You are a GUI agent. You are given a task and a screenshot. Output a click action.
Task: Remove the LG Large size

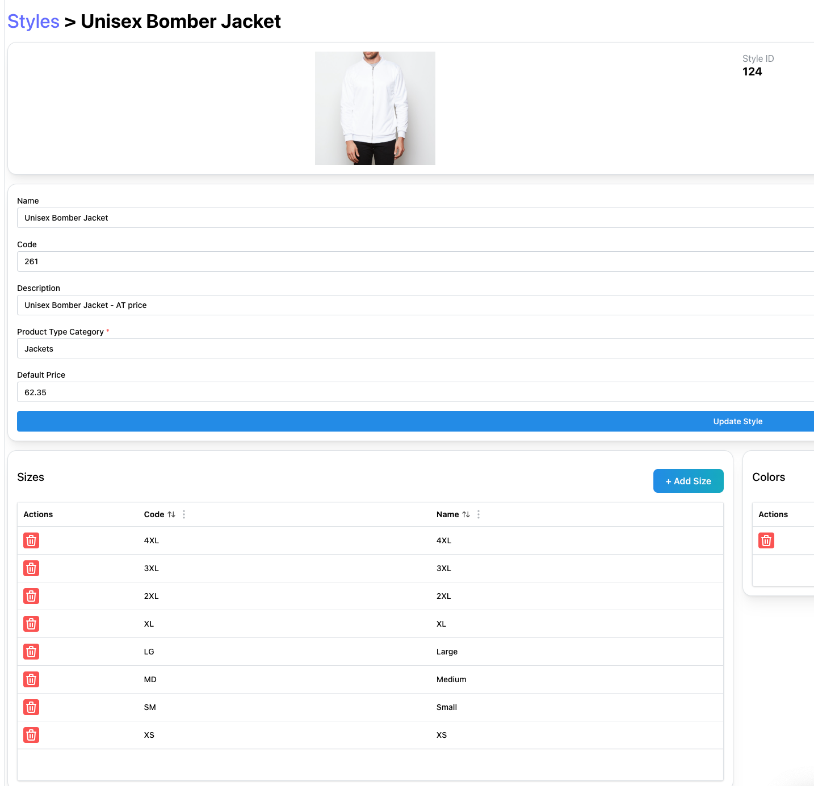[31, 652]
